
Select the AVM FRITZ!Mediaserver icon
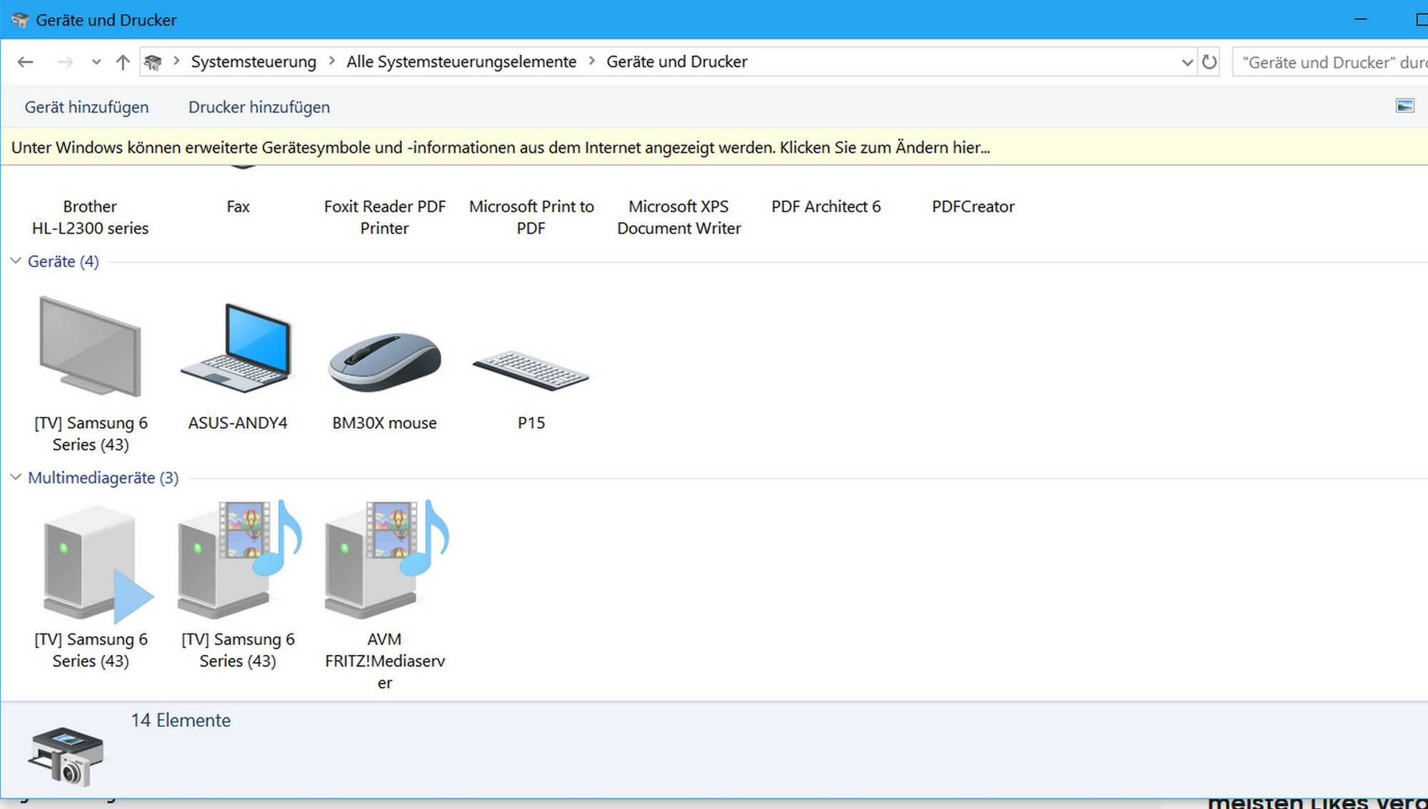(386, 559)
